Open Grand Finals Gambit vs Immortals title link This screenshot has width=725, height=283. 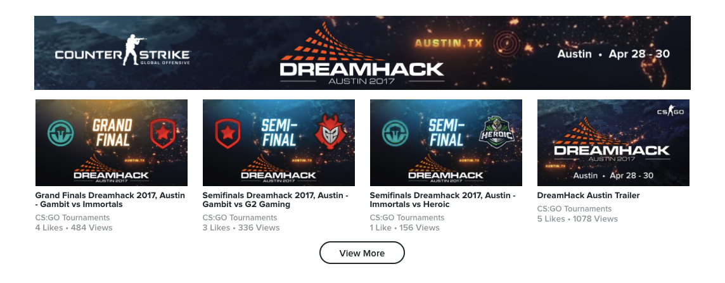tap(110, 200)
